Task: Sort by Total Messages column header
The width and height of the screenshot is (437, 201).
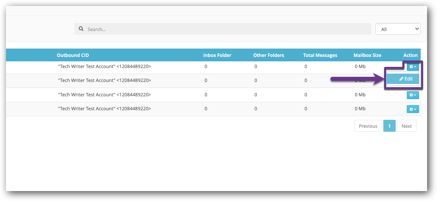Action: [x=320, y=55]
